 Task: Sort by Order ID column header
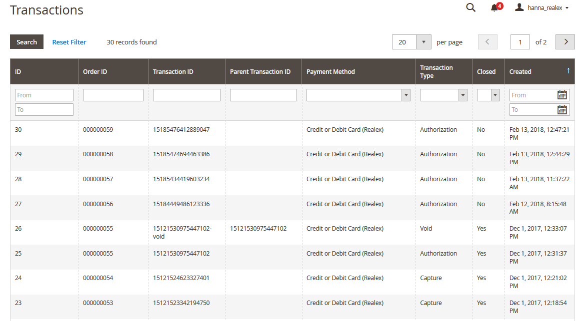pyautogui.click(x=95, y=71)
